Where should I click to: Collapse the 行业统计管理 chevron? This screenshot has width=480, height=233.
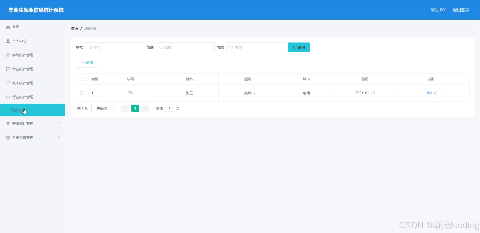(x=59, y=96)
